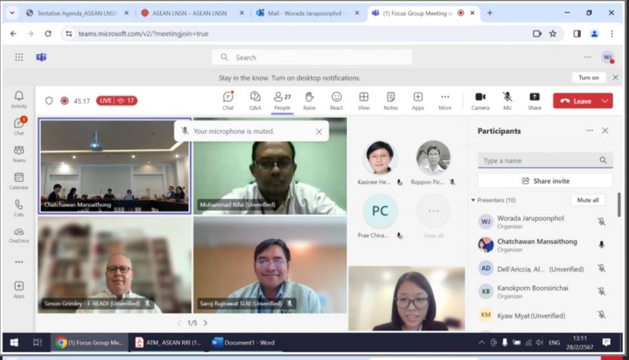Open Calendar in the Teams sidebar

pyautogui.click(x=19, y=181)
